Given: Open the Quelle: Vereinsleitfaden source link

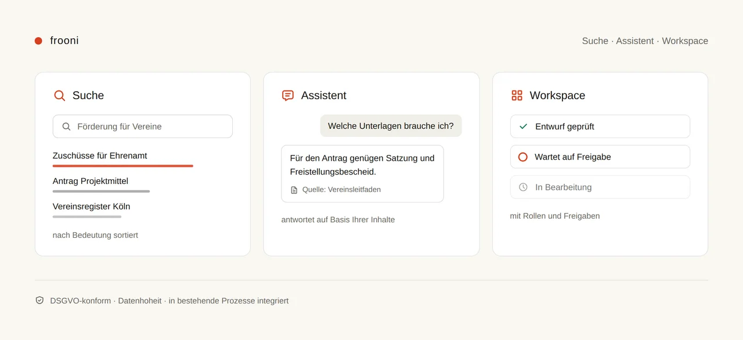Looking at the screenshot, I should pyautogui.click(x=341, y=190).
